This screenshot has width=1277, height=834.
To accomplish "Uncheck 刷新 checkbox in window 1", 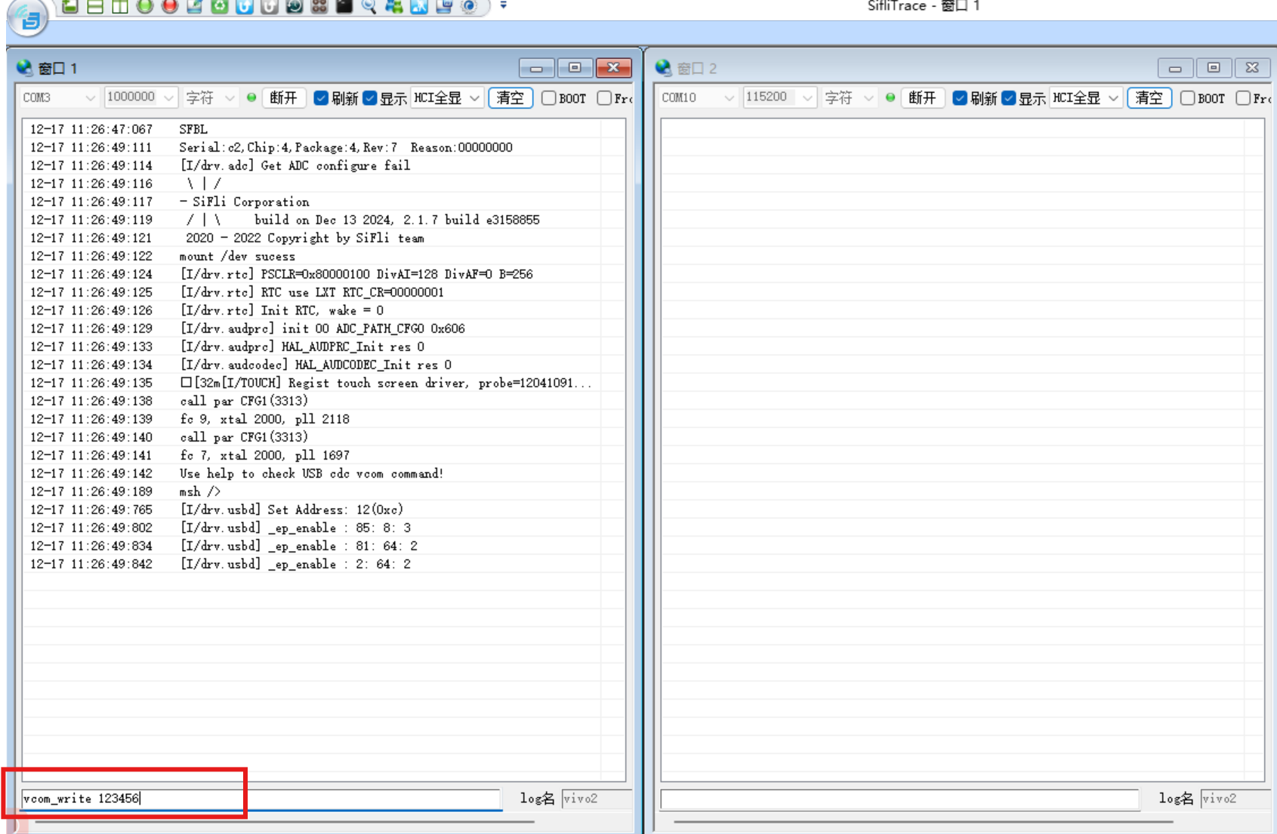I will [x=321, y=98].
